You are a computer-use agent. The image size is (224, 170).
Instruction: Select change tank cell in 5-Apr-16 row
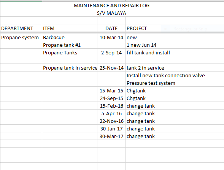coord(175,113)
